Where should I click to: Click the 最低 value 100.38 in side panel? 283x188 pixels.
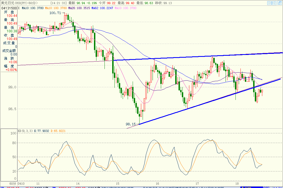(12, 31)
